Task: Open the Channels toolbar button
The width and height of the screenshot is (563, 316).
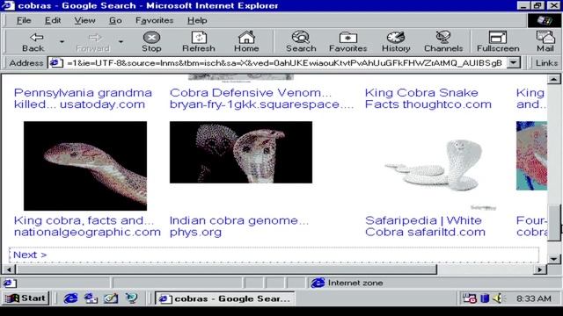Action: (443, 41)
